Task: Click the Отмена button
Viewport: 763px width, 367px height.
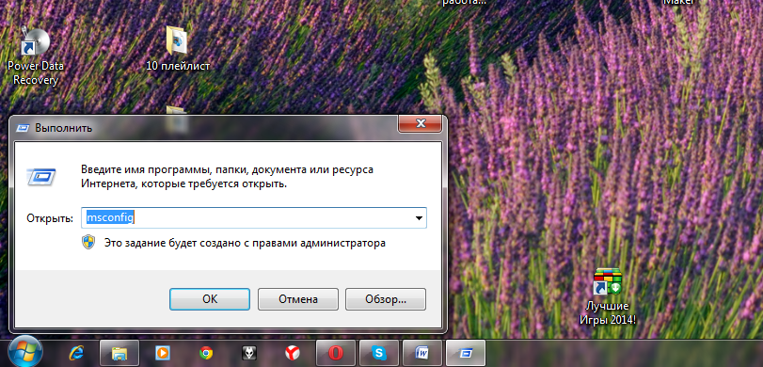Action: (x=298, y=299)
